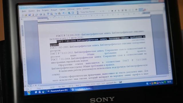183x103 pixels.
Task: Open the Сервис menu
Action: [62, 9]
